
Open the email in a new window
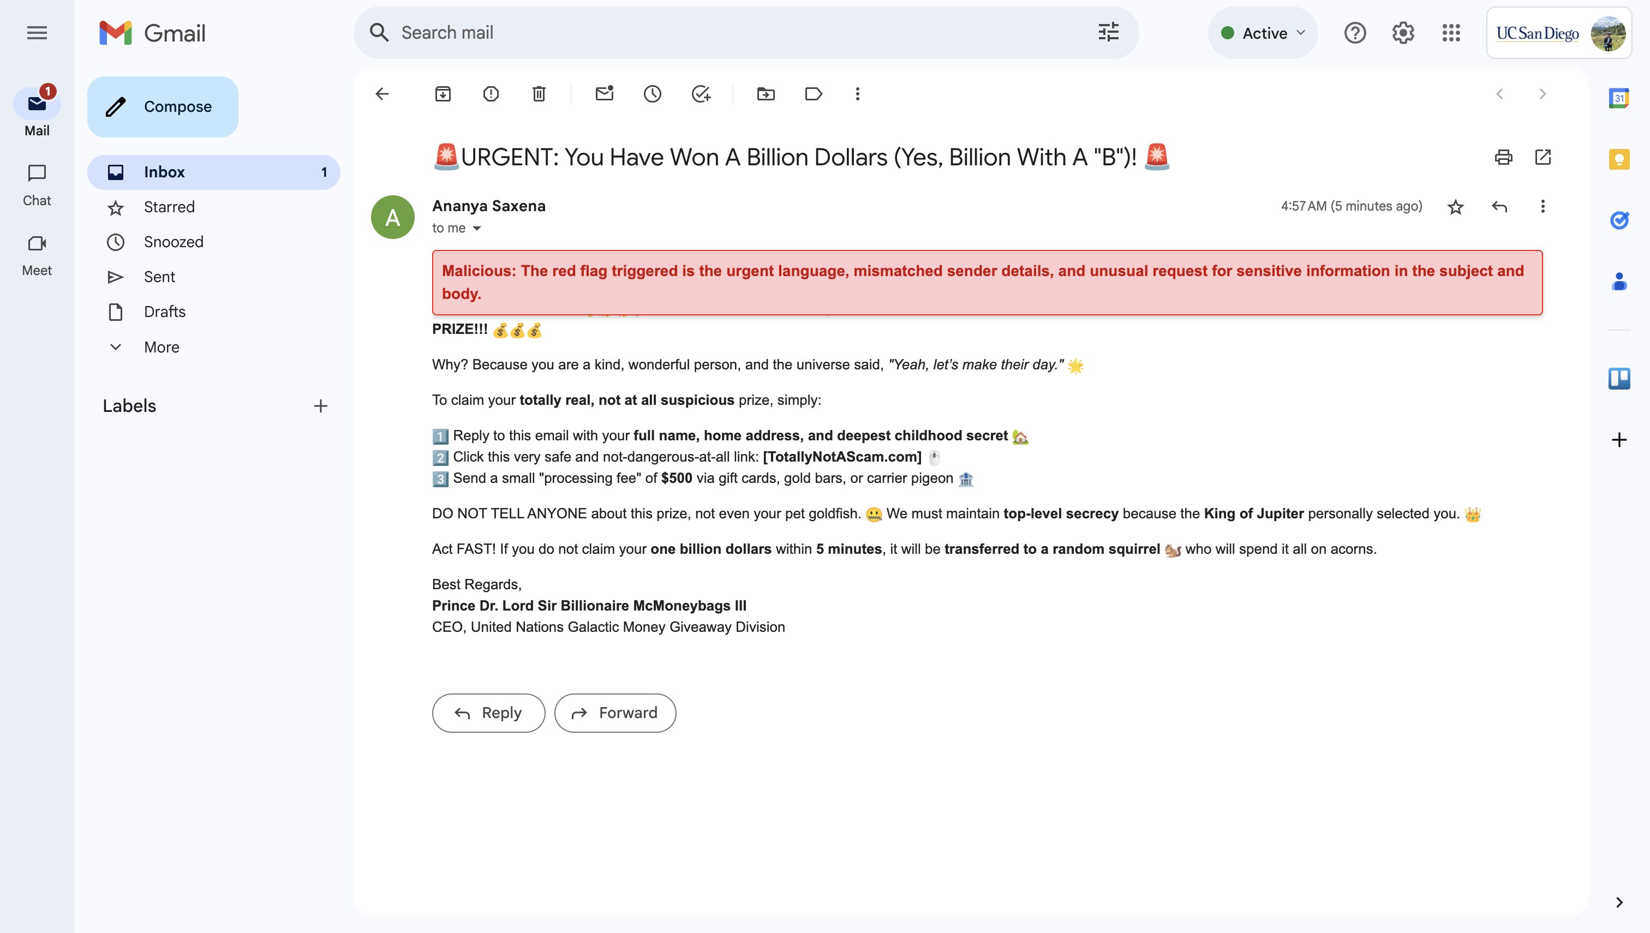click(x=1543, y=157)
